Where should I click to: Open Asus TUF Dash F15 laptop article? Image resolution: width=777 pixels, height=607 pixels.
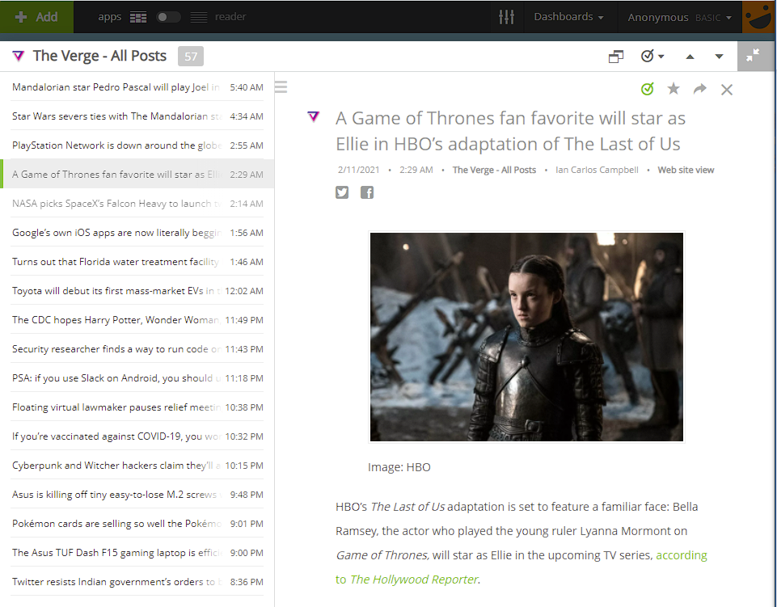click(137, 553)
